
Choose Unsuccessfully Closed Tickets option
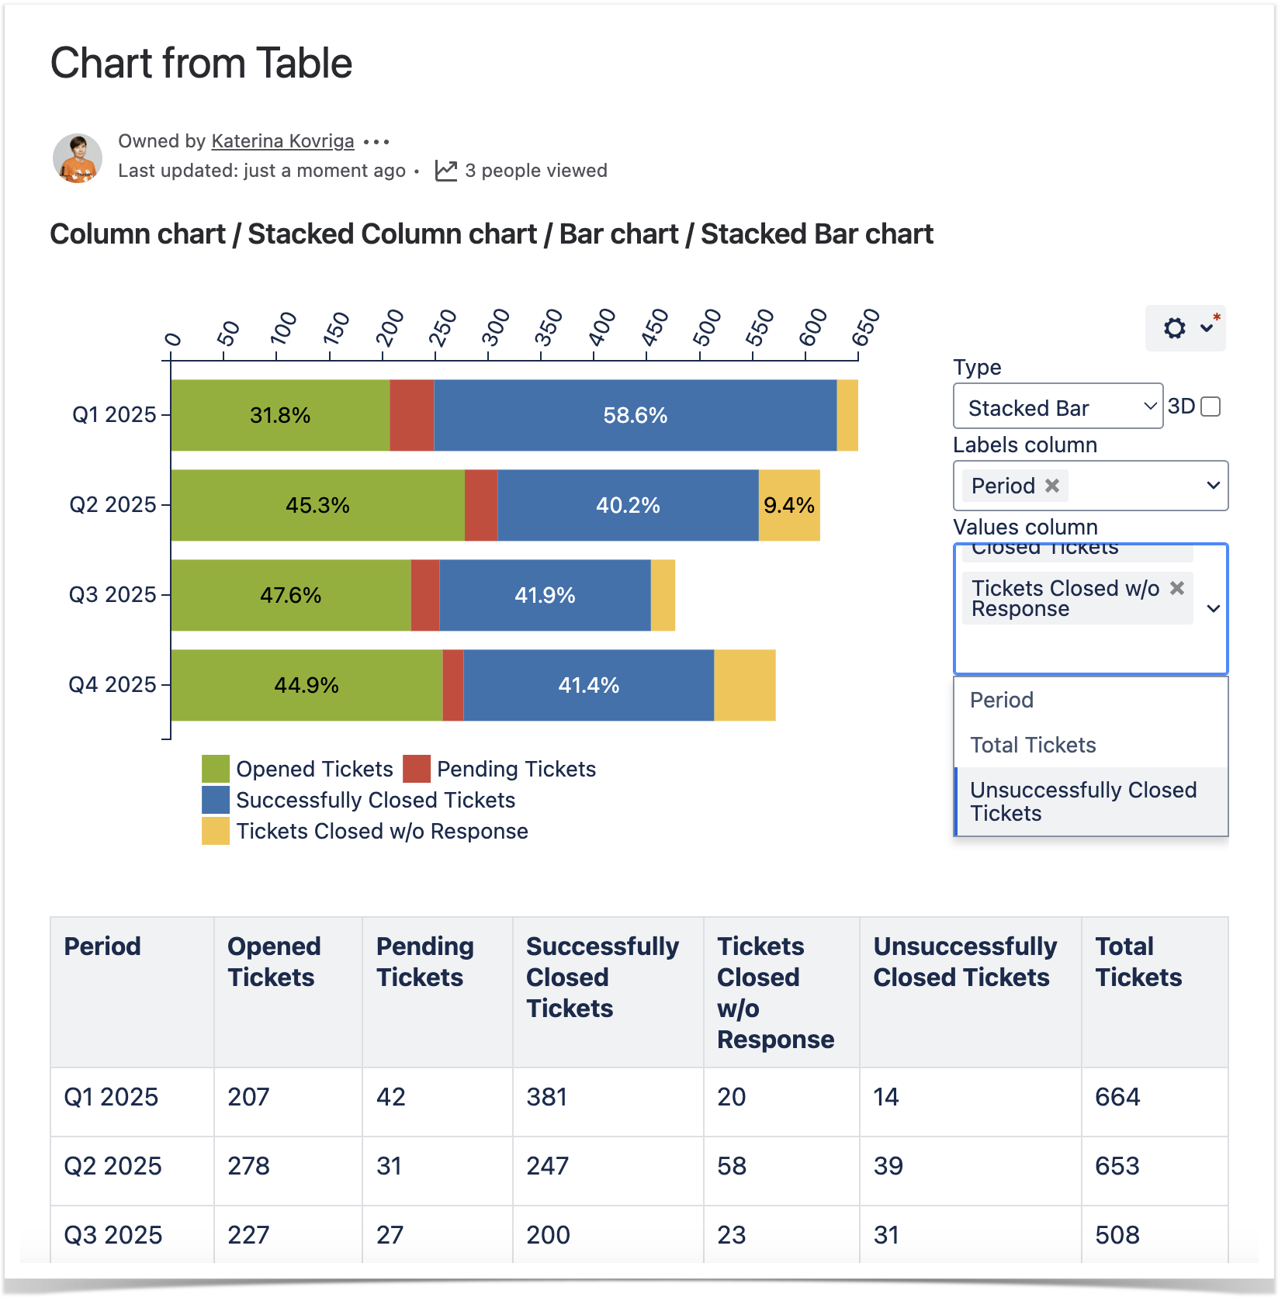[1082, 801]
